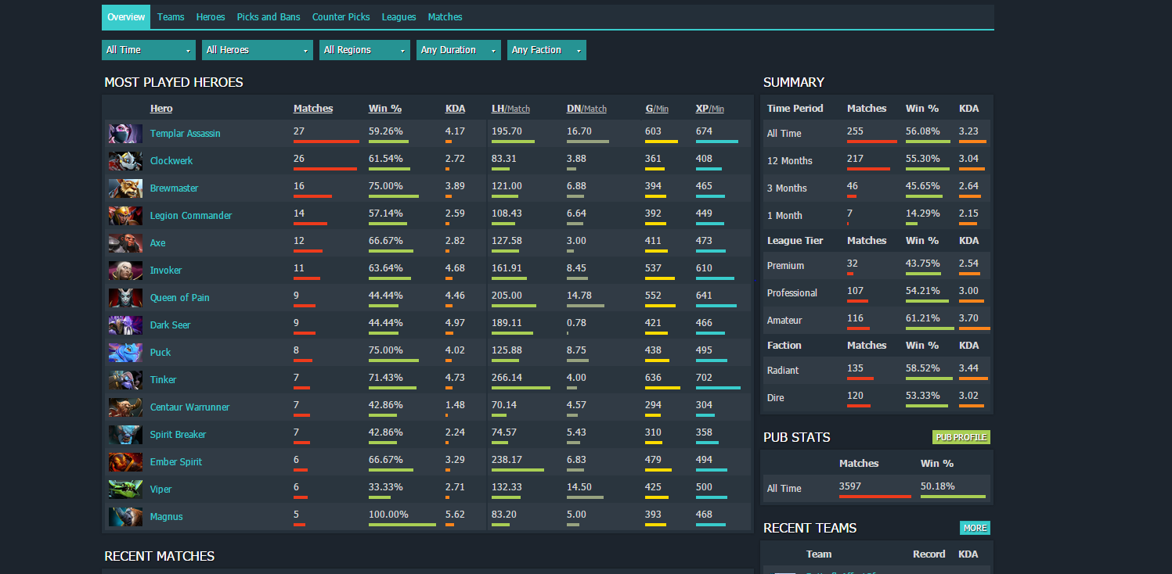Viewport: 1172px width, 574px height.
Task: Open the Legion Commander hero link
Action: point(191,216)
